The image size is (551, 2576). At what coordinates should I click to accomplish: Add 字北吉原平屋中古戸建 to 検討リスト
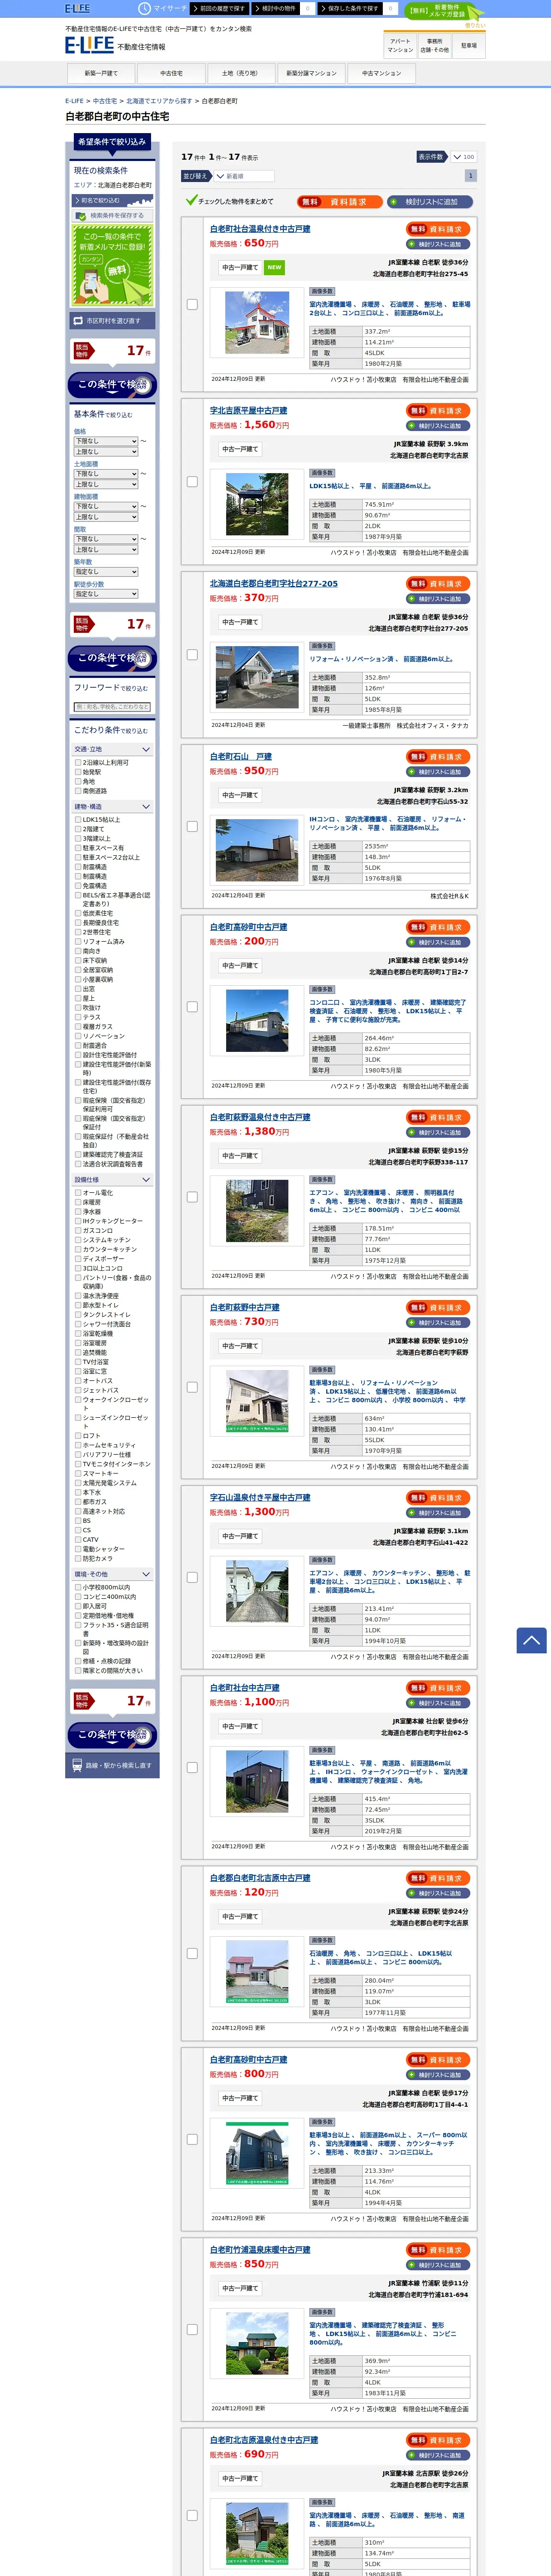point(438,426)
